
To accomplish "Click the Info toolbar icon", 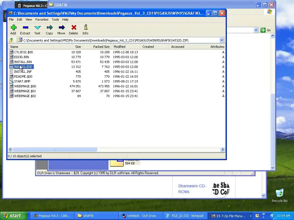I will 86,27.
